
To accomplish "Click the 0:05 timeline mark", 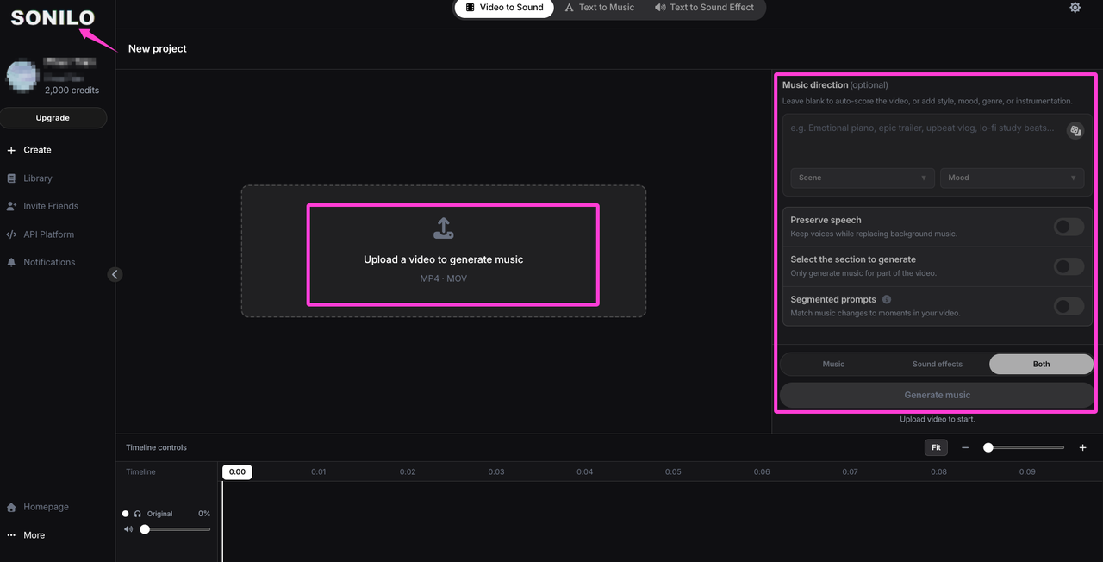I will pos(673,472).
